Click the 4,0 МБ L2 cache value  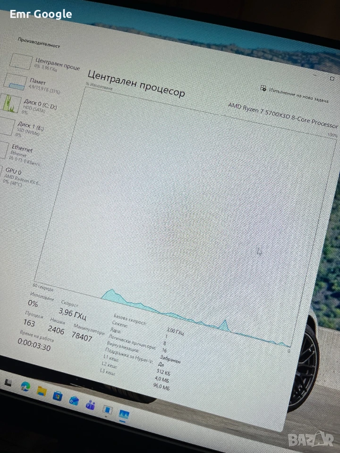tap(161, 379)
